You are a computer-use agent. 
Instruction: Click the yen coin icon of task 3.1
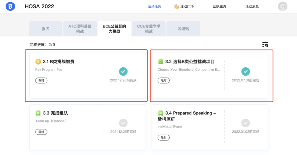38,62
